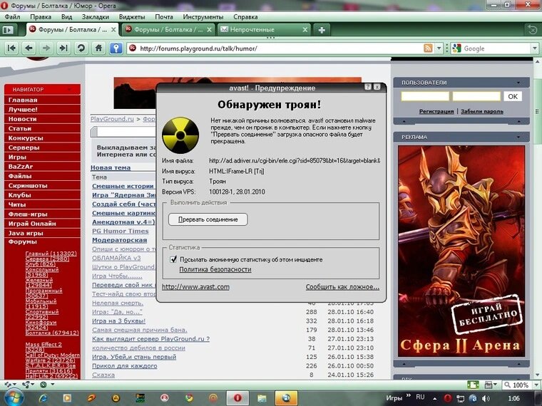Close the Непрочтенные mail tab

tap(305, 30)
